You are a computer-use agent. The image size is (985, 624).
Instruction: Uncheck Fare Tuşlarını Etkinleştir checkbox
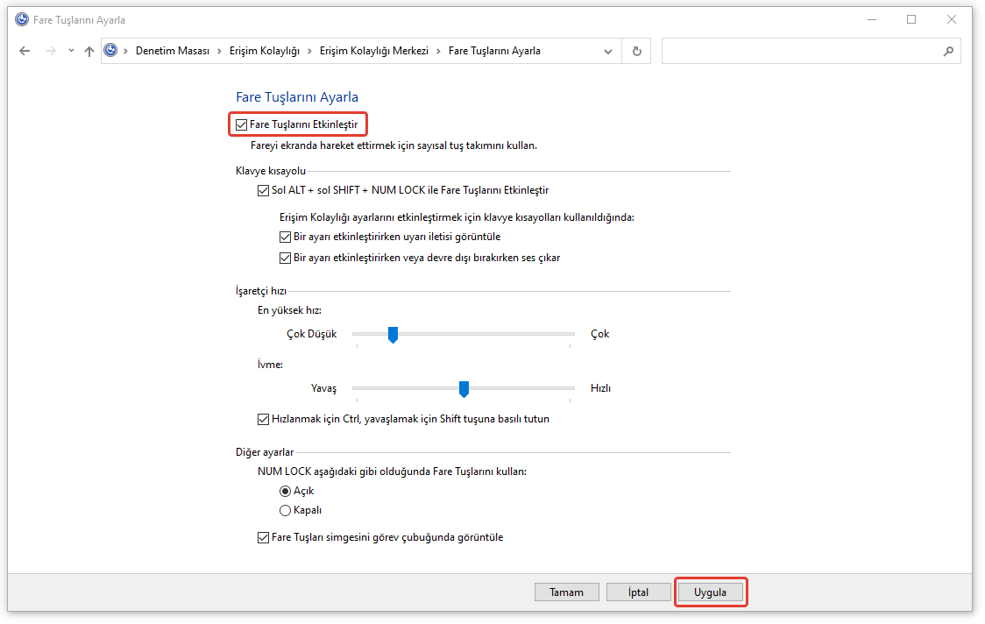242,125
